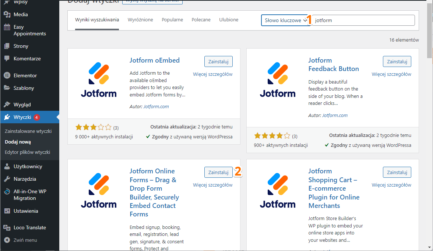
Task: Click the All-in-One WP Migration icon
Action: 7,191
